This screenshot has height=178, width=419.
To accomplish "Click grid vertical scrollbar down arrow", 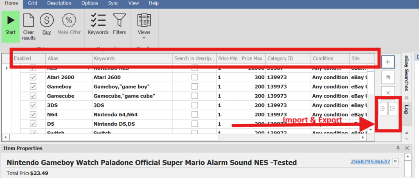I will [x=371, y=129].
